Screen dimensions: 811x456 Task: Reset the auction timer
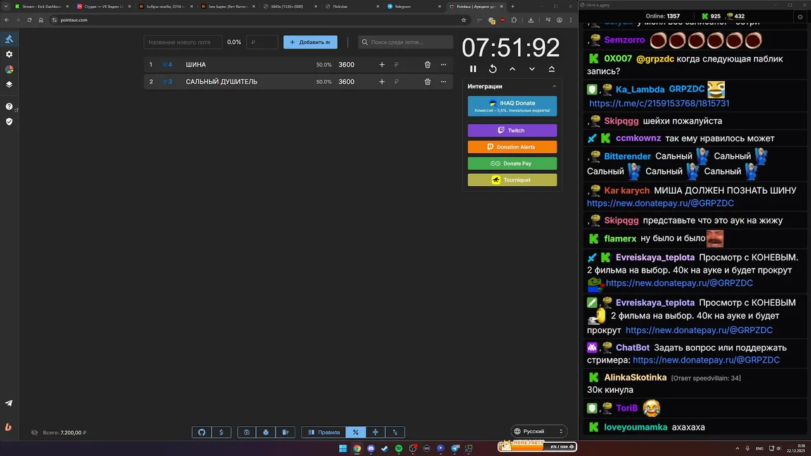tap(492, 69)
